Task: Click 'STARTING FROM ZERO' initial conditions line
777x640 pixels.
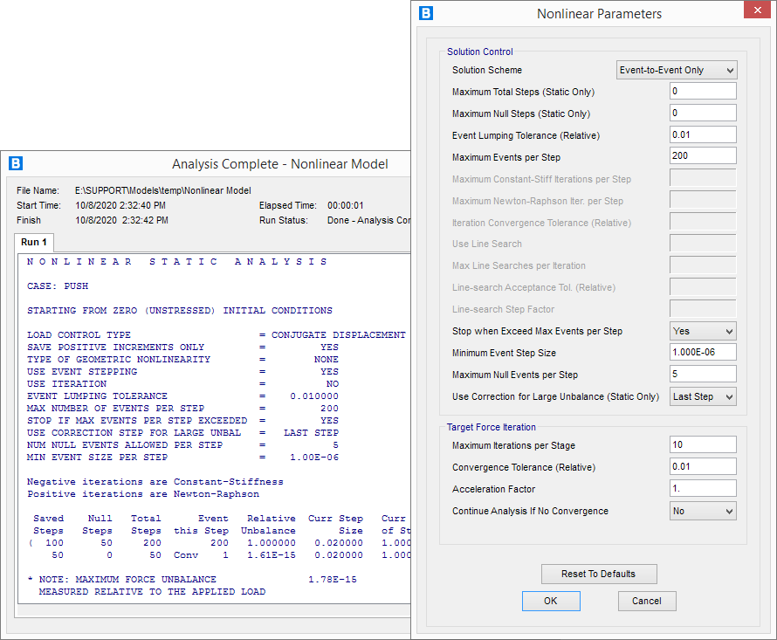Action: click(x=179, y=311)
